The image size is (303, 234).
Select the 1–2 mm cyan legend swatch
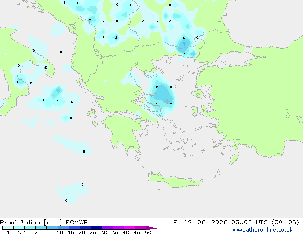[x=30, y=228]
